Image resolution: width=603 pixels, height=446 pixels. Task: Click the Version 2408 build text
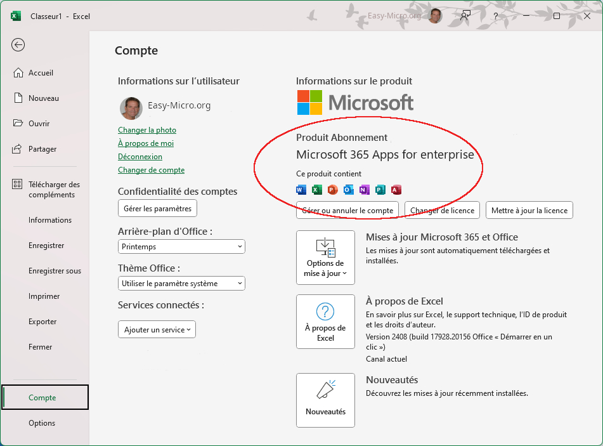pyautogui.click(x=459, y=342)
